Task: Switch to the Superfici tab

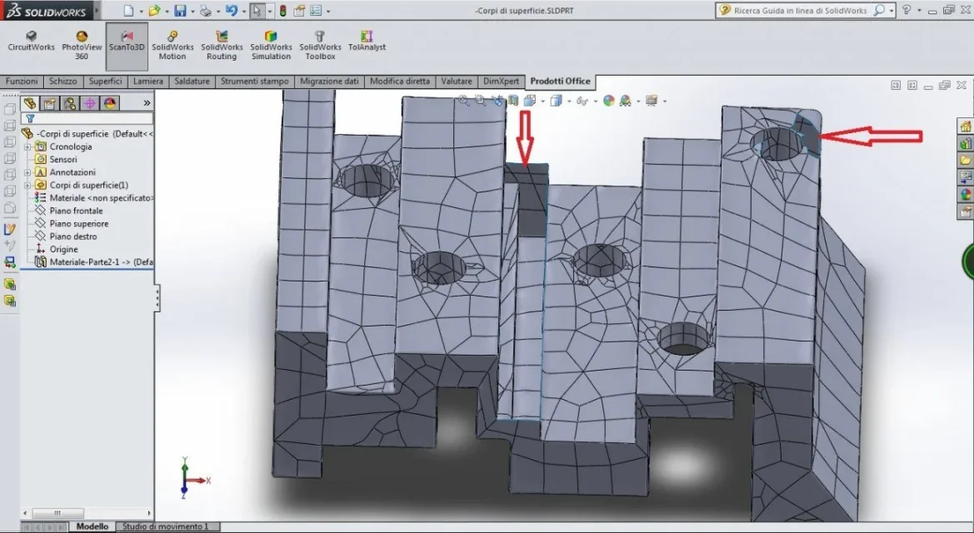Action: [x=105, y=82]
